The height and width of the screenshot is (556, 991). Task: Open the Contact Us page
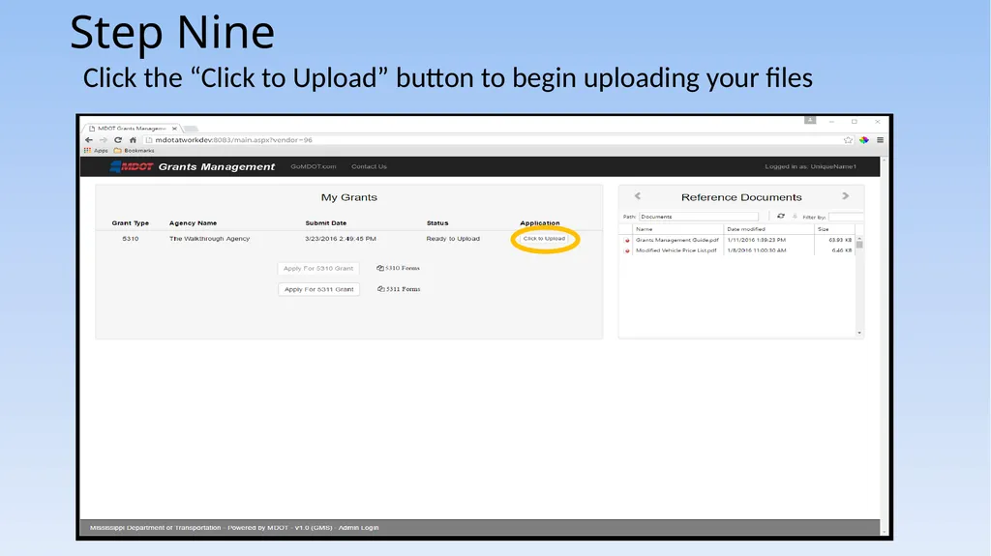point(369,166)
